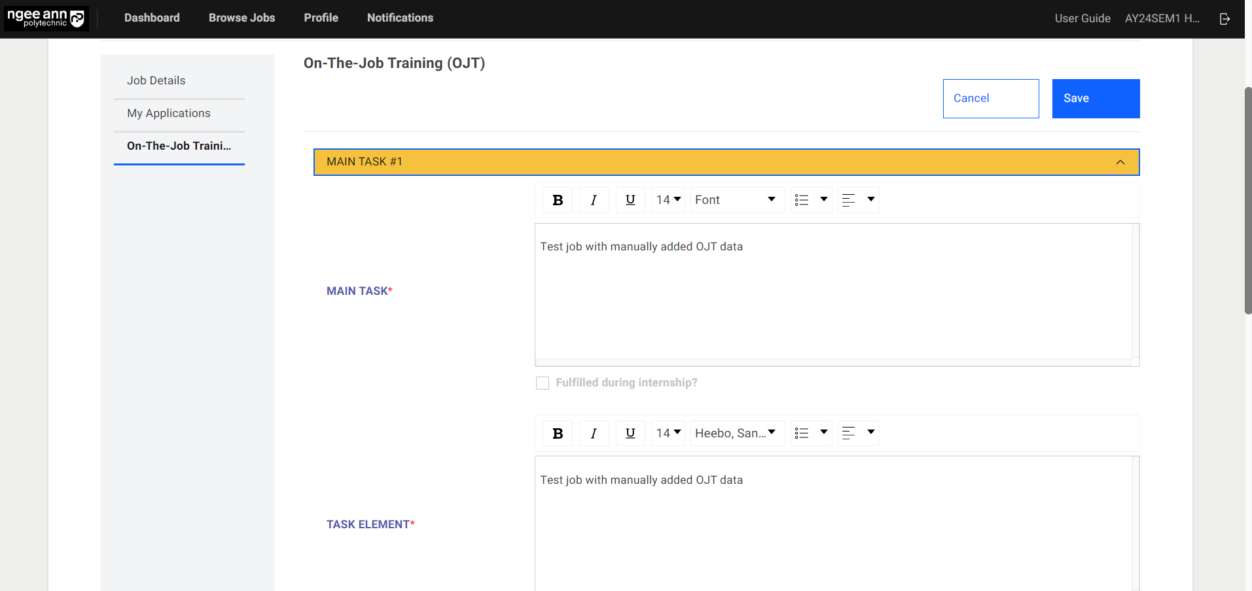Open the font size 14 dropdown
Image resolution: width=1252 pixels, height=591 pixels.
click(x=668, y=199)
